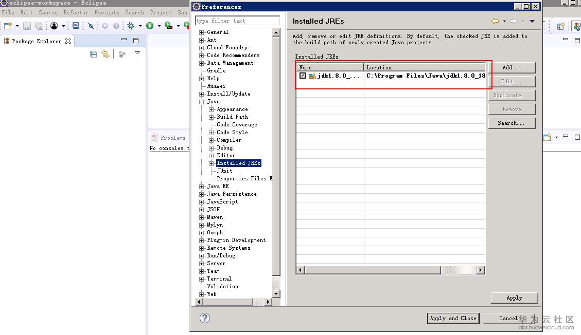Open the Preferences page menu triangle
This screenshot has height=335, width=581.
[532, 22]
